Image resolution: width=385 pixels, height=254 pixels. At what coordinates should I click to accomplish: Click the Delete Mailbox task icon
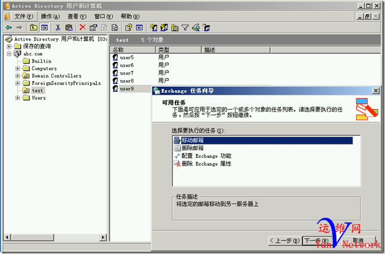coord(177,148)
